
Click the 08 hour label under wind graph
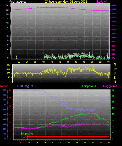pyautogui.click(x=43, y=62)
